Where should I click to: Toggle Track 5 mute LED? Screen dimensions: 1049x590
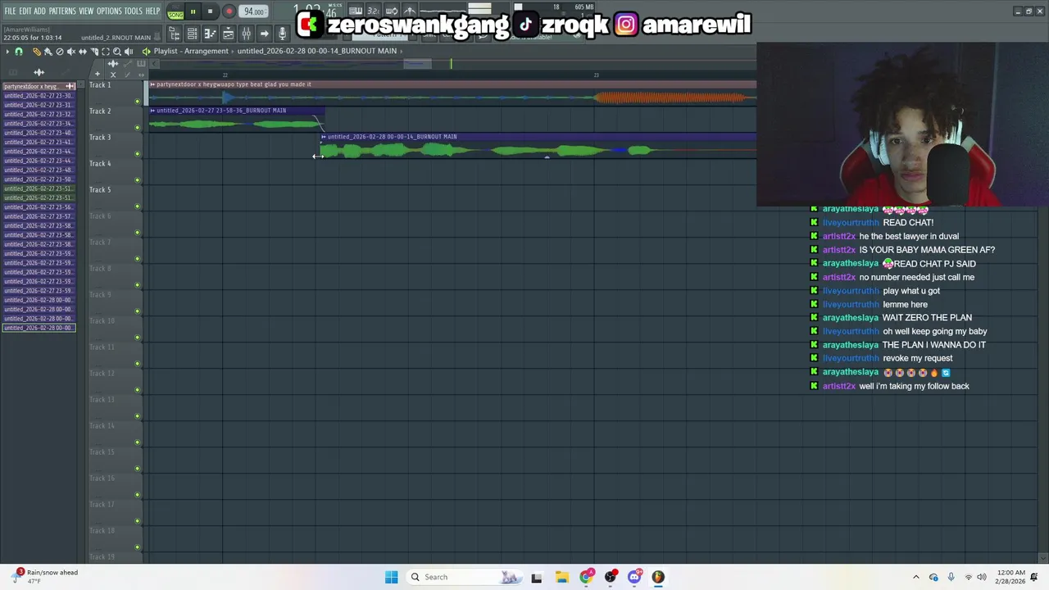point(138,206)
